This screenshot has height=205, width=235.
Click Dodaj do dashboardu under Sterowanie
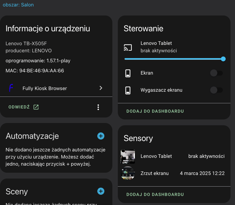click(x=155, y=111)
